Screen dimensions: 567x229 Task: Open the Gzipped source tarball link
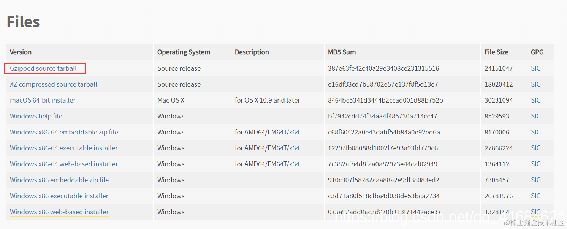(43, 68)
